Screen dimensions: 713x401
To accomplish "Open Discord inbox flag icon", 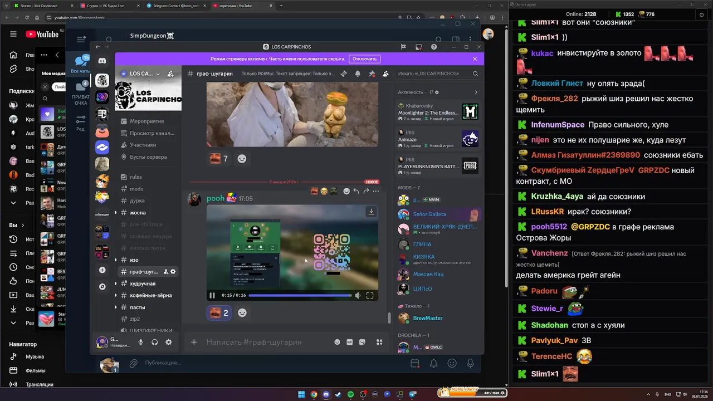I will pos(403,47).
